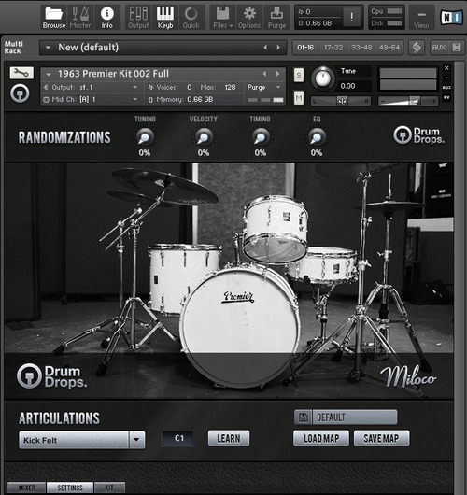467x495 pixels.
Task: Open the Purge menu in toolbar
Action: [x=276, y=18]
